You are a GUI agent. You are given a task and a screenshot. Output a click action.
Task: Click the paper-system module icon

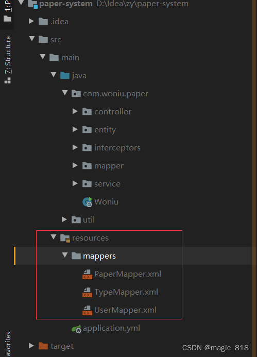point(32,4)
